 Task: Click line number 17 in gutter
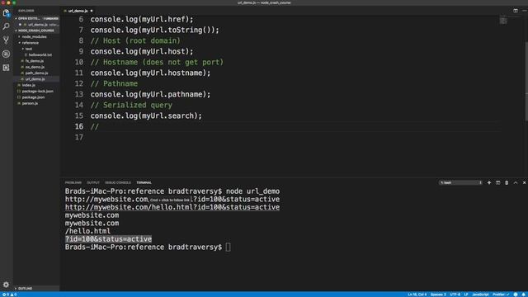coord(79,138)
